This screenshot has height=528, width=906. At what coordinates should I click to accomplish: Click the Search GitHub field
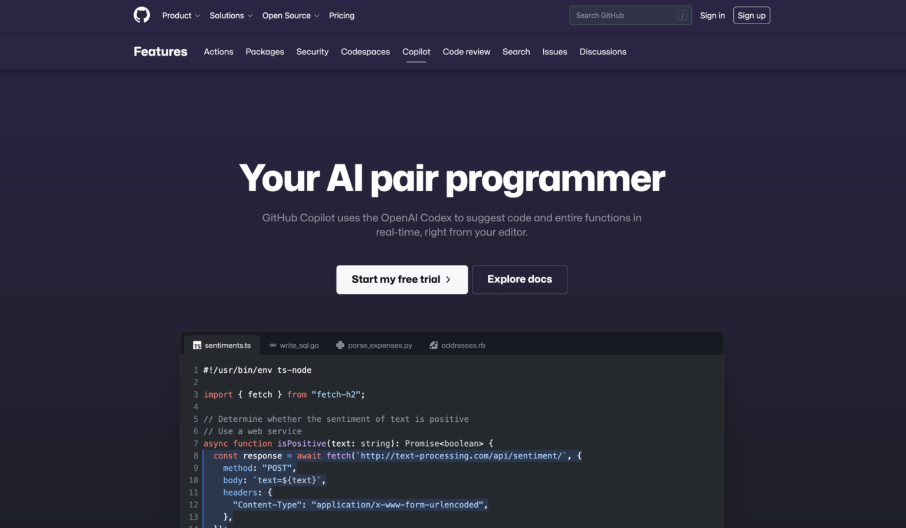coord(619,15)
